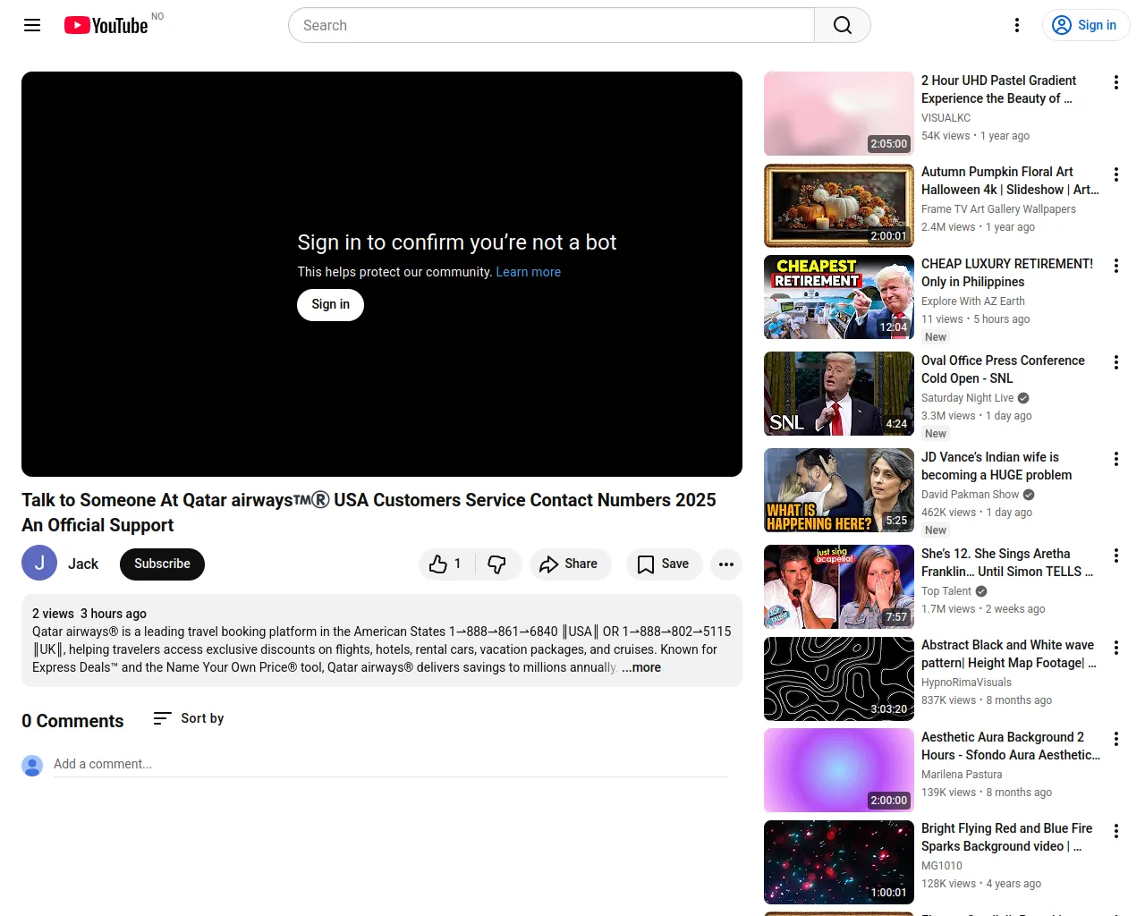Subscribe to Jack's channel

point(162,564)
